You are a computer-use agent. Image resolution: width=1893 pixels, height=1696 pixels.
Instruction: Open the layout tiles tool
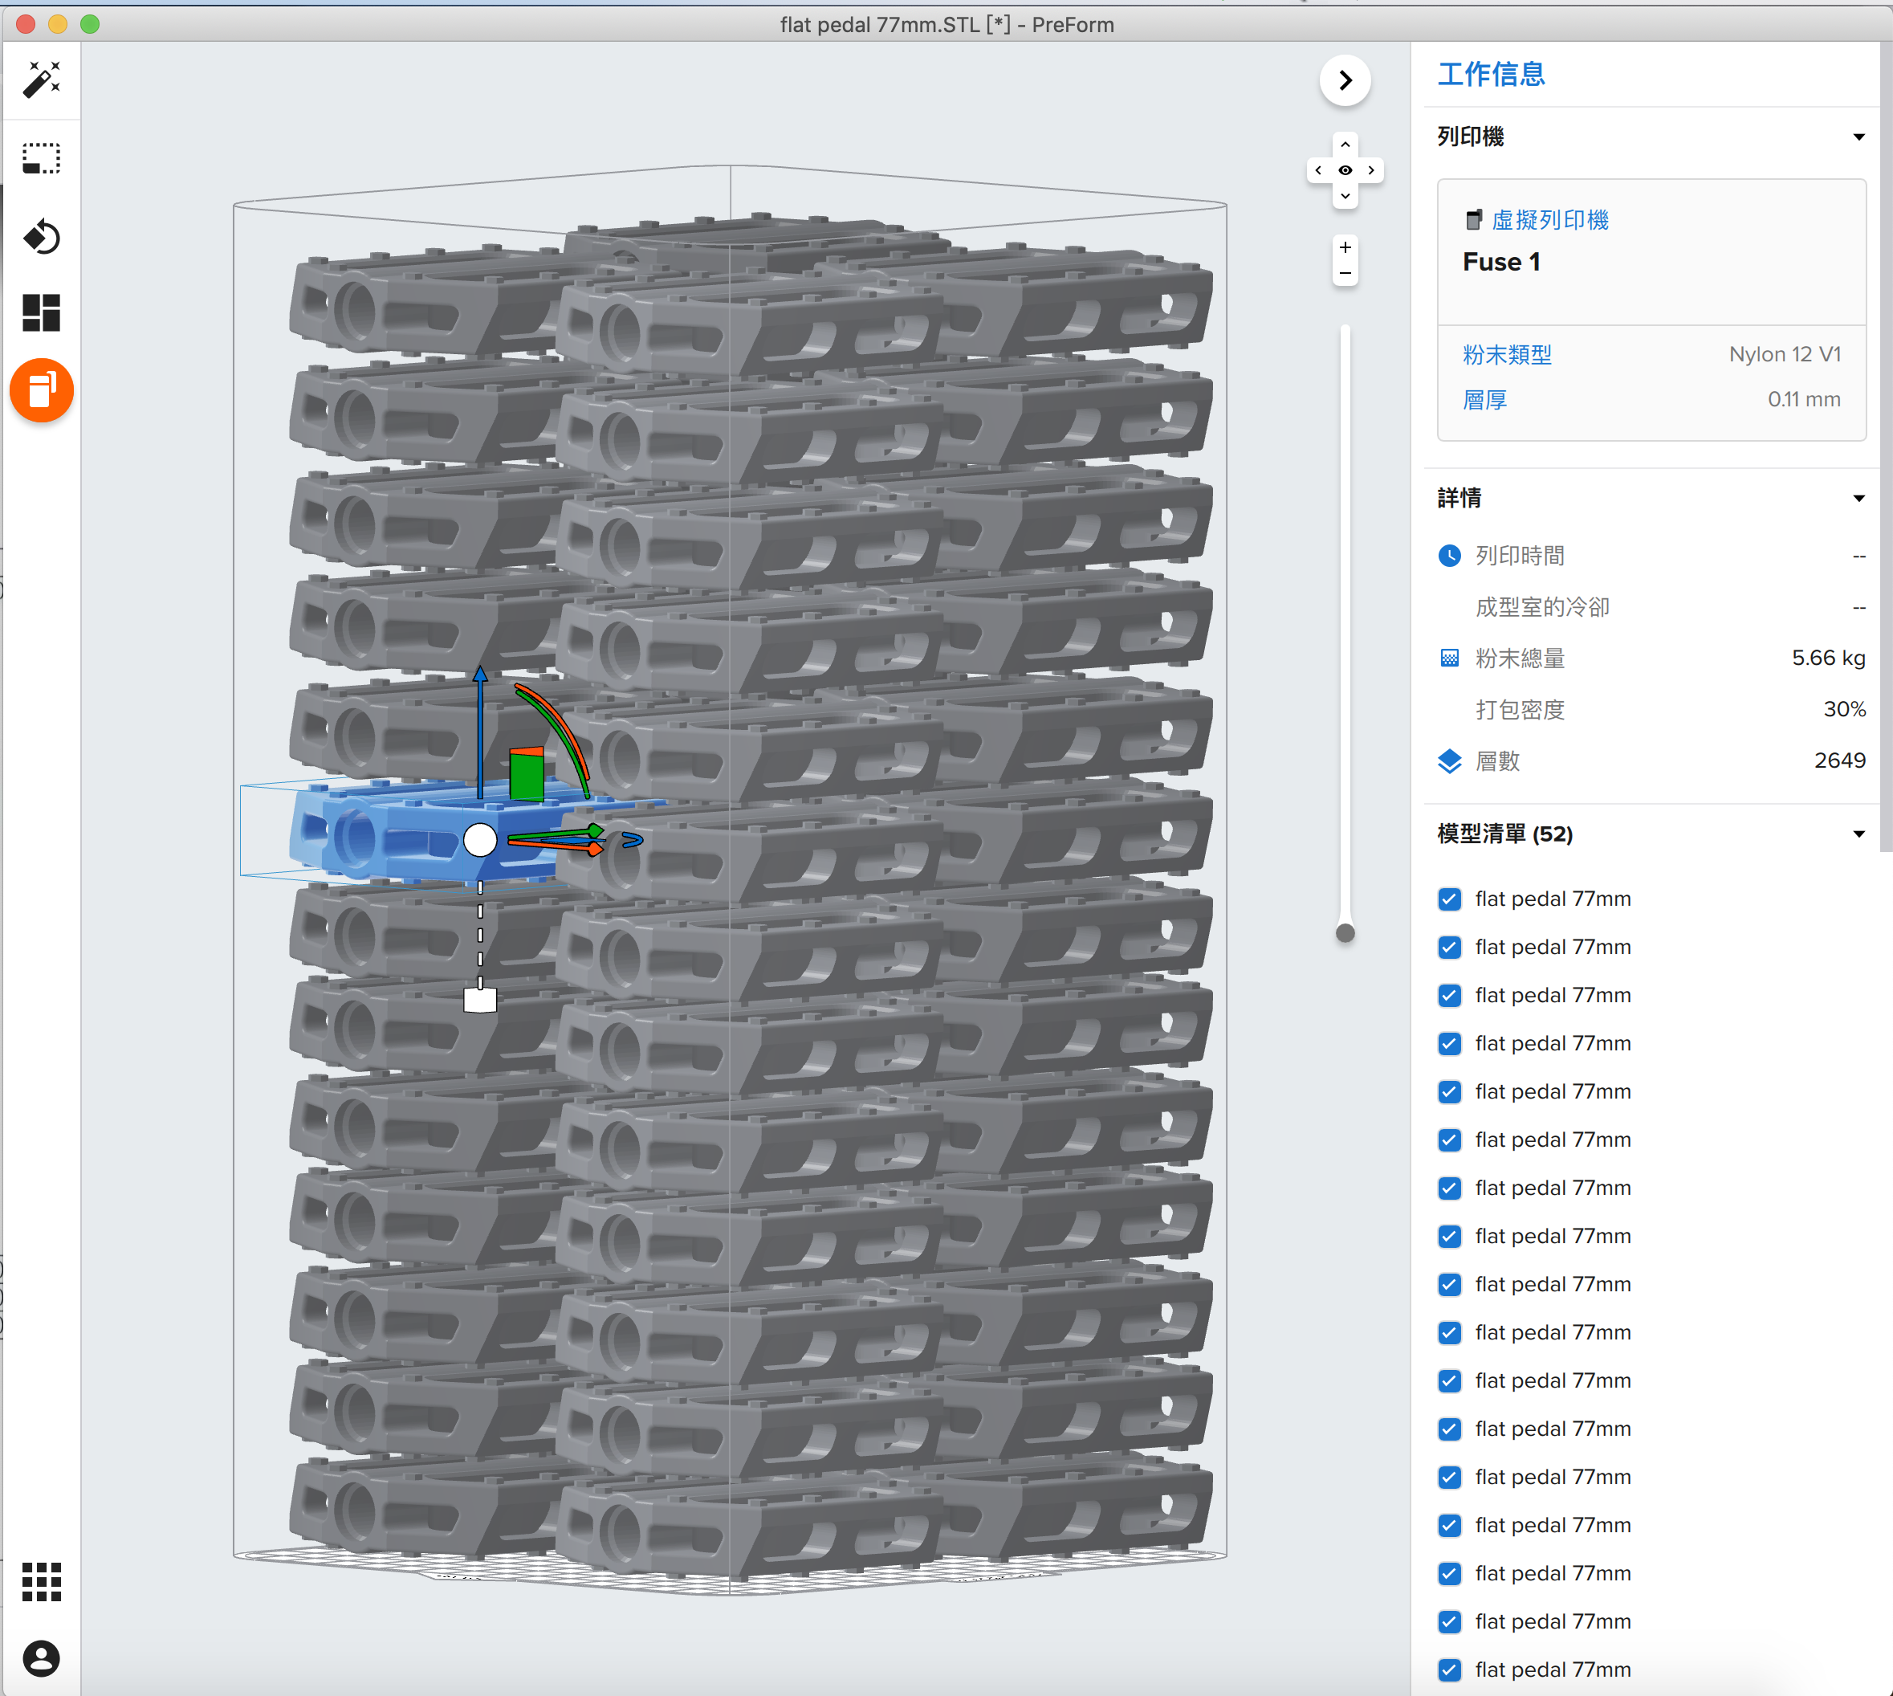[x=42, y=313]
